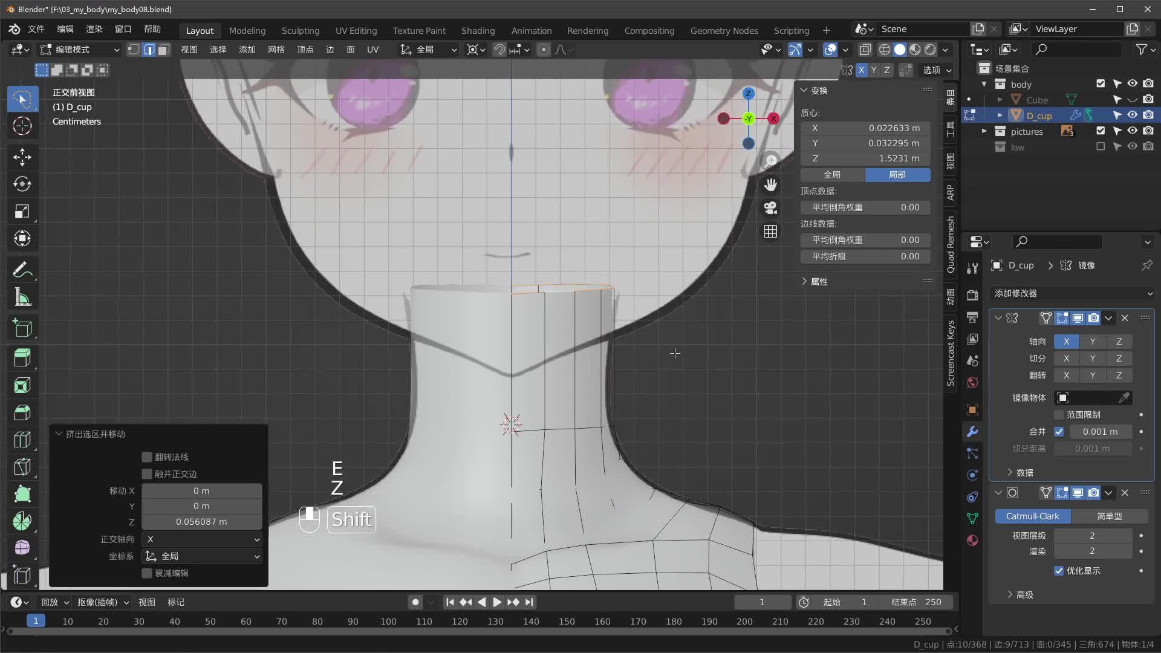
Task: Enable edge select mode
Action: 149,50
